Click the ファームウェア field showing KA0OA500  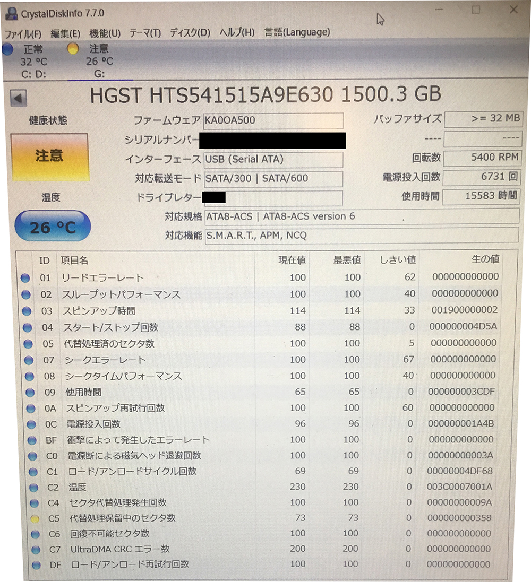[x=273, y=120]
